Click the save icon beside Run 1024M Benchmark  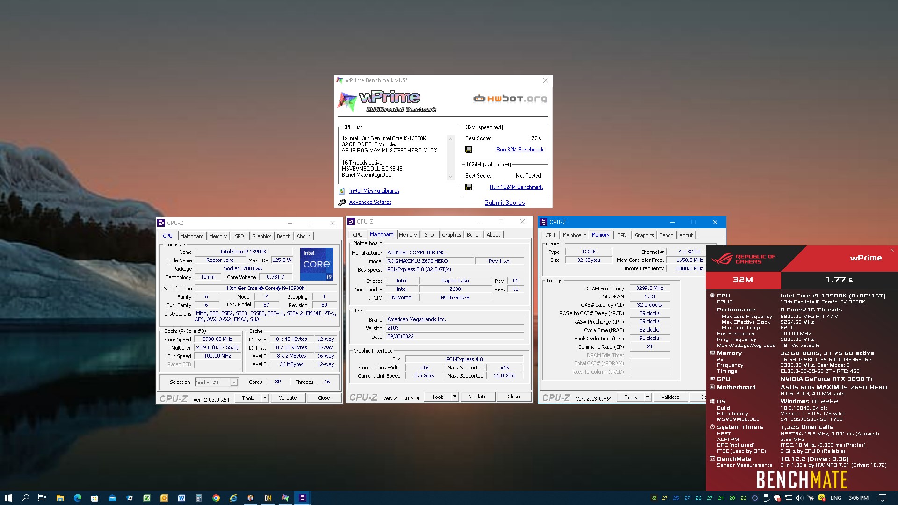[x=469, y=187]
